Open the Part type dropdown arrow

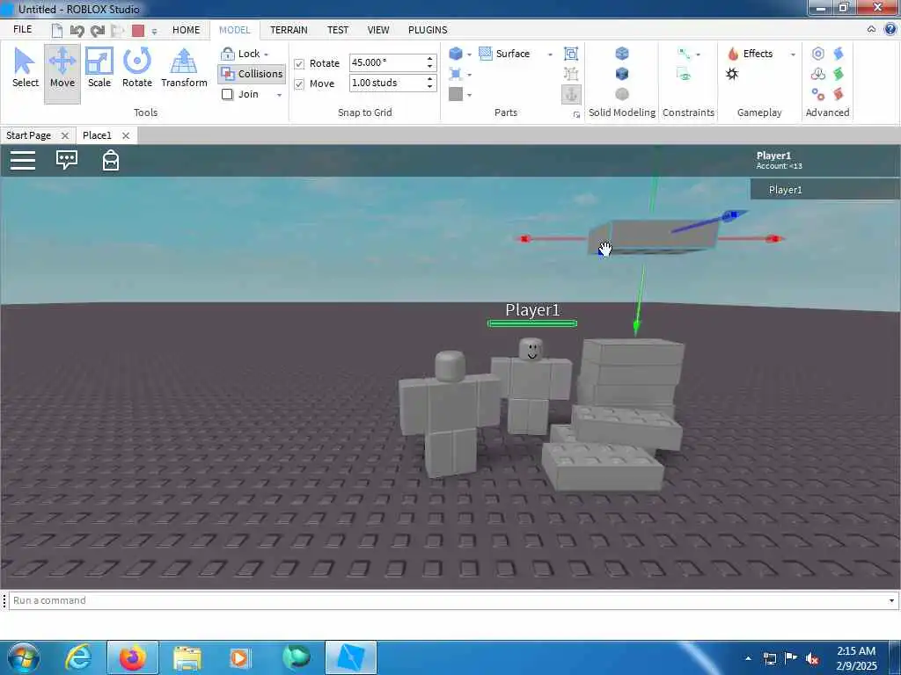click(x=469, y=54)
